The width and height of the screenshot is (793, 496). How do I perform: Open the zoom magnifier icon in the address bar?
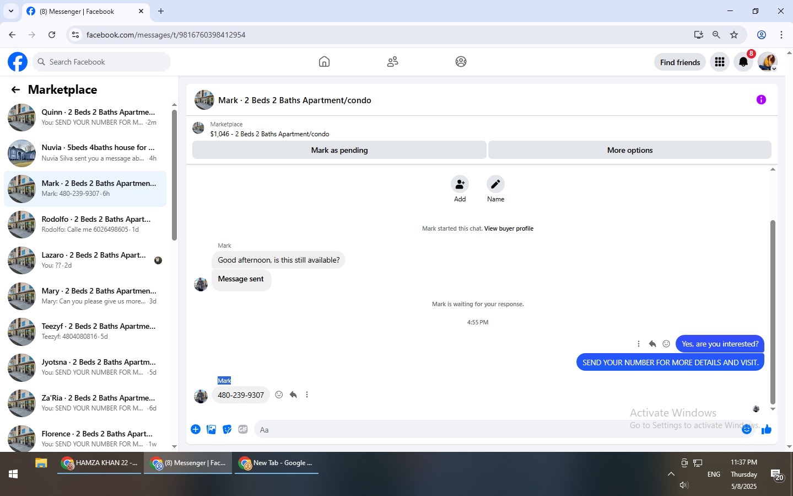click(x=716, y=35)
